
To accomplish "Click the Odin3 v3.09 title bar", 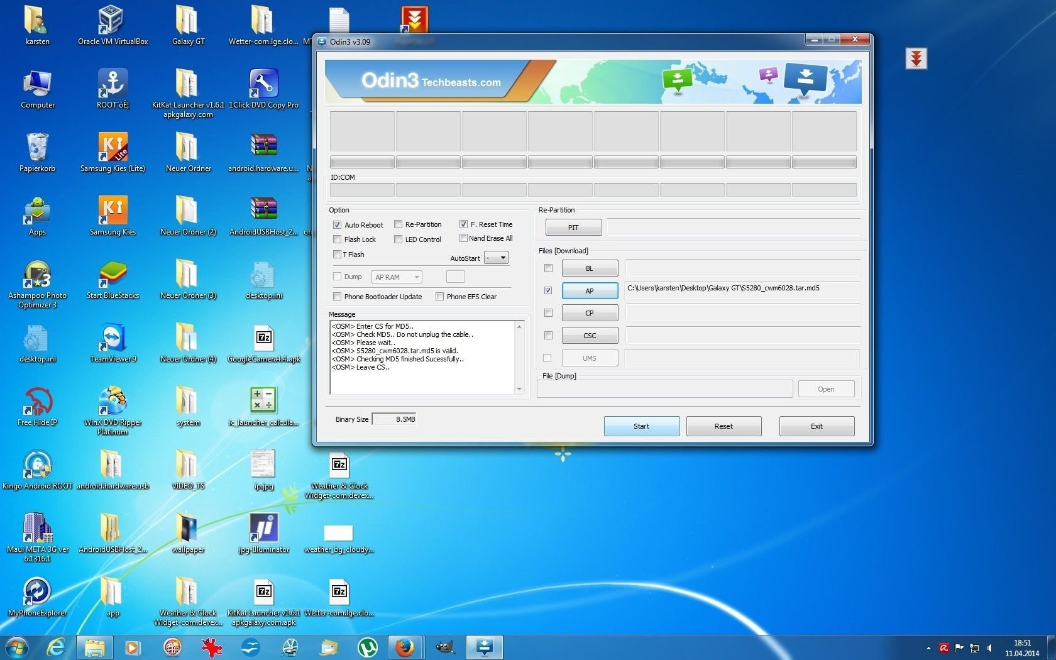I will 559,41.
